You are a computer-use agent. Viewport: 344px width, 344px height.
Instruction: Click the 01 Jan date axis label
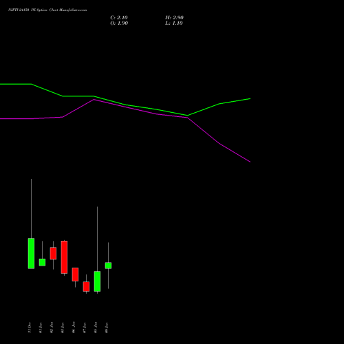(x=41, y=327)
